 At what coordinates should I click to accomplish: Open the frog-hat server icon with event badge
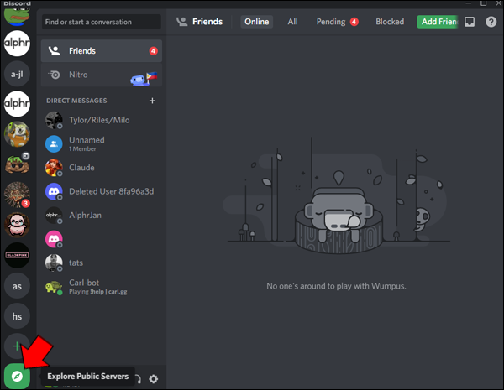pos(17,164)
